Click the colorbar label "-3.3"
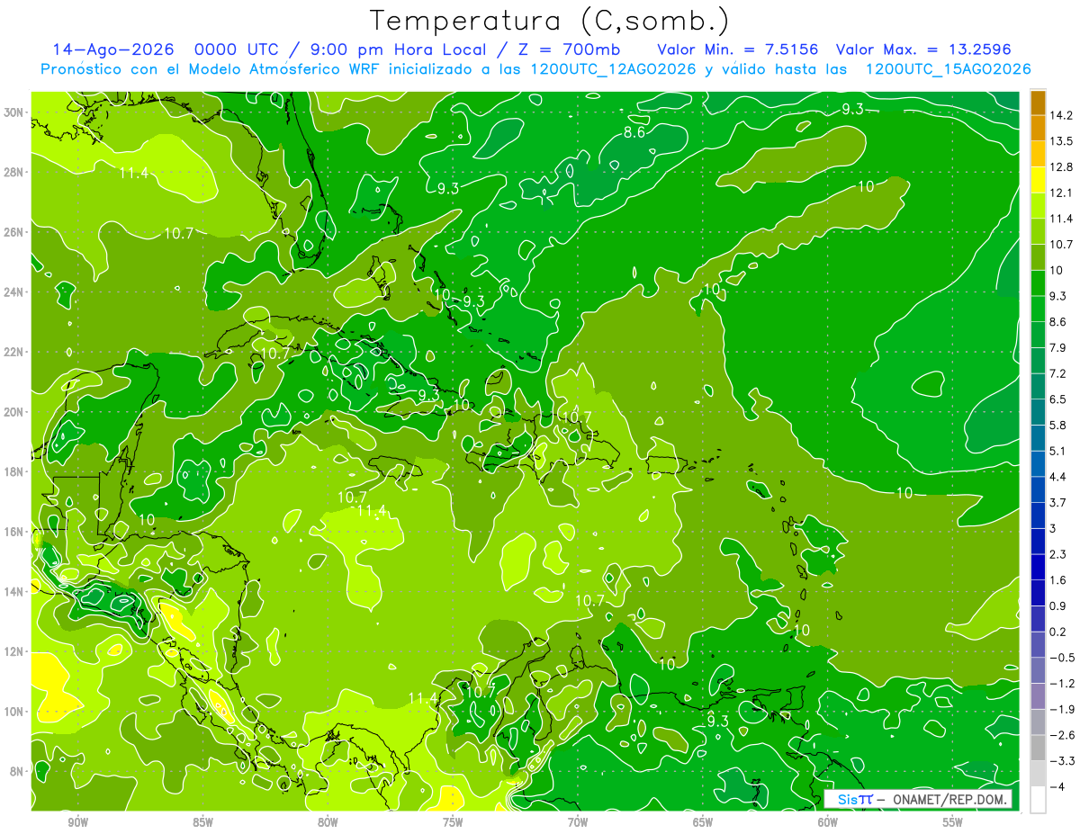1080x834 pixels. [1063, 761]
